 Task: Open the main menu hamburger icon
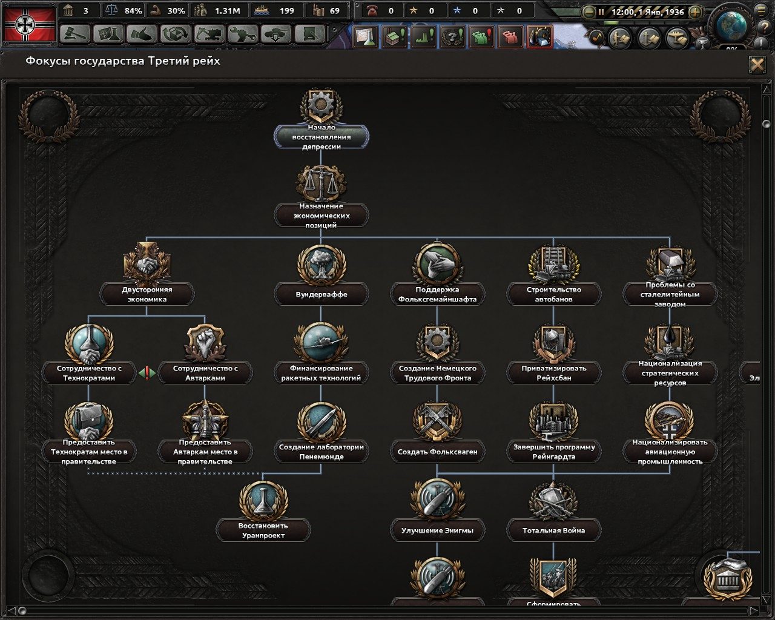click(760, 10)
